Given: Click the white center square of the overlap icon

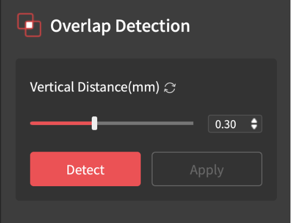Looking at the screenshot, I should (x=29, y=25).
